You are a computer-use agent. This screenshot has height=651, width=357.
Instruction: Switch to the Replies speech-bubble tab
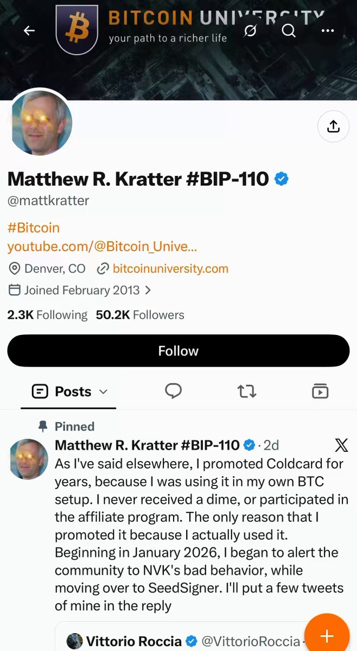pyautogui.click(x=173, y=391)
